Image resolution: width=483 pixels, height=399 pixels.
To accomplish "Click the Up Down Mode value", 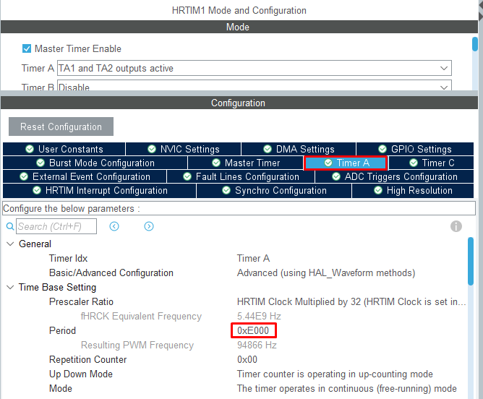I will pos(335,374).
